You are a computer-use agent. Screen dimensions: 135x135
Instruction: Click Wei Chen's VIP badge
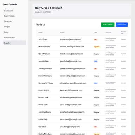click(x=95, y=127)
